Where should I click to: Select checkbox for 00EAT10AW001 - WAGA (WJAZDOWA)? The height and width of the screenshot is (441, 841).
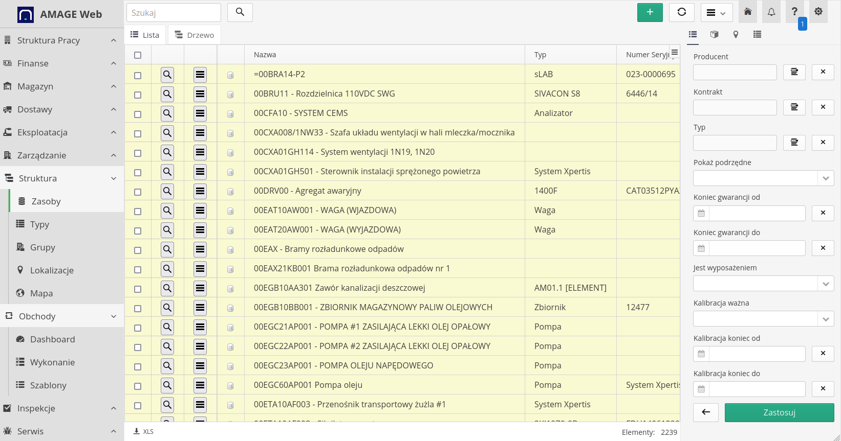pos(138,211)
